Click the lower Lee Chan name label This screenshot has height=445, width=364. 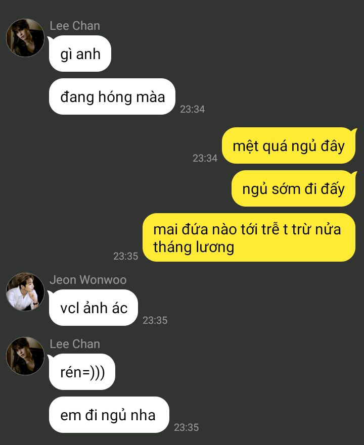[x=75, y=344]
